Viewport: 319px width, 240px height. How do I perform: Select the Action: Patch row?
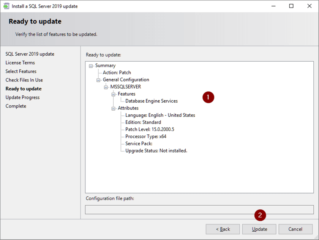pos(117,73)
